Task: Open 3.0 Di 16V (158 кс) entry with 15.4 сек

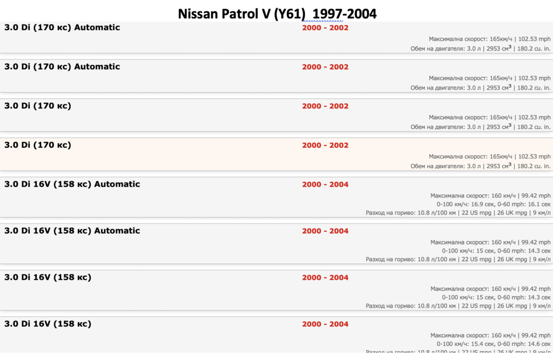Action: coord(48,324)
